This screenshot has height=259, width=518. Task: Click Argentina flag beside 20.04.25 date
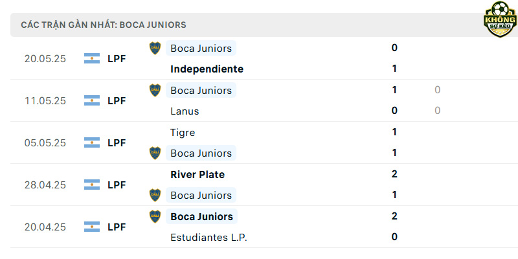pyautogui.click(x=92, y=227)
